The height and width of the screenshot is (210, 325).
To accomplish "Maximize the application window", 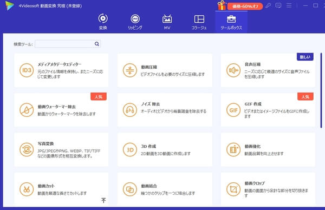I will (x=315, y=5).
